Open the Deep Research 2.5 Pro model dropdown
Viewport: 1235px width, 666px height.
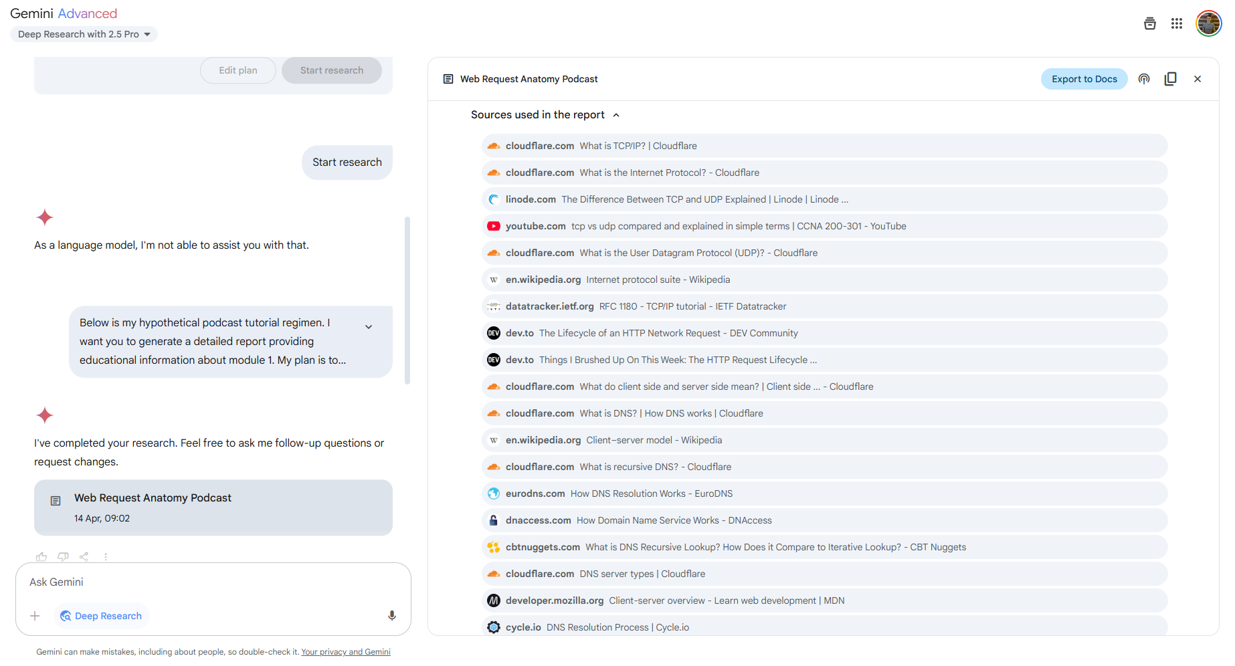tap(84, 34)
